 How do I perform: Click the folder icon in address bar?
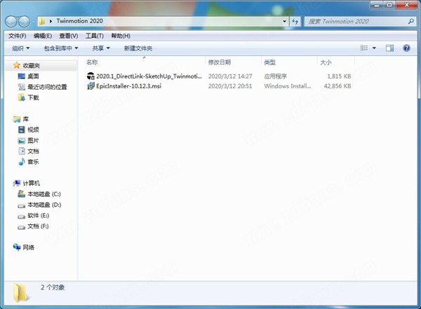[42, 21]
